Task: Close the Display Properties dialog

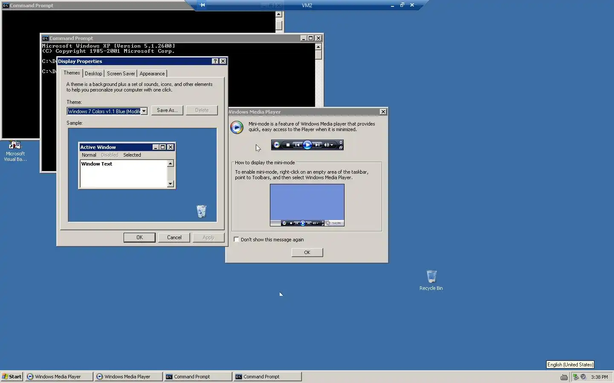Action: [x=223, y=61]
